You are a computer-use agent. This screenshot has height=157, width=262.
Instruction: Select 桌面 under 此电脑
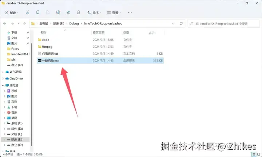[14, 118]
